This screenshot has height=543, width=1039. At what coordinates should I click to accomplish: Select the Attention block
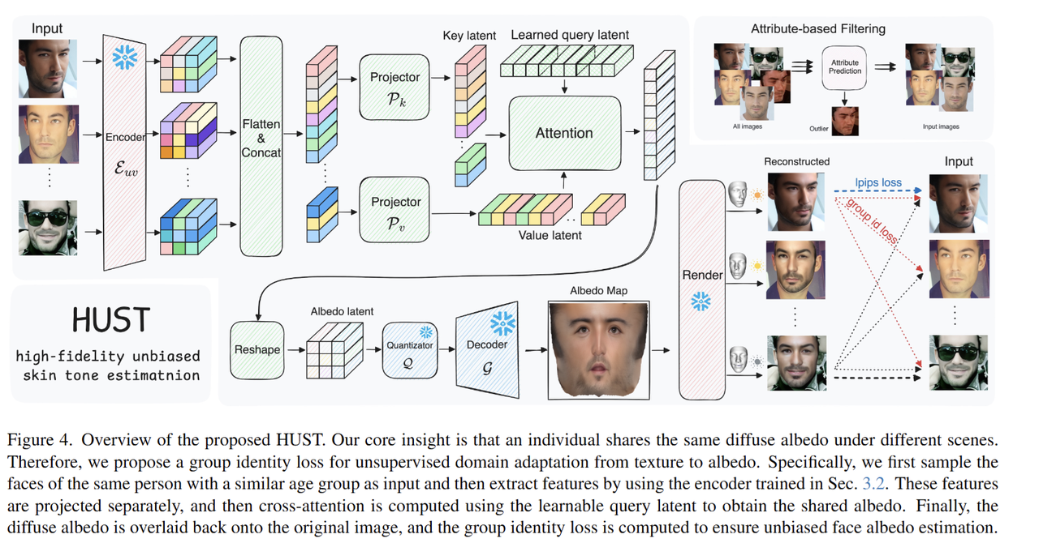tap(564, 133)
